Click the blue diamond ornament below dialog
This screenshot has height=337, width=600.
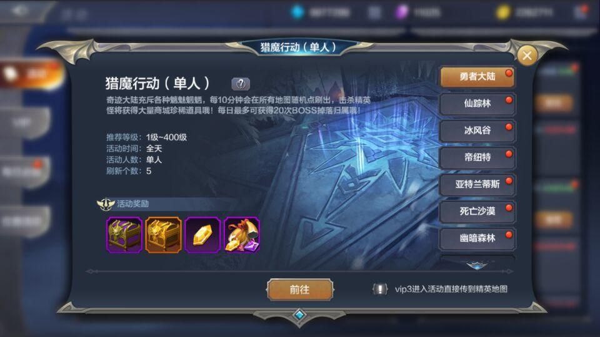click(x=299, y=315)
